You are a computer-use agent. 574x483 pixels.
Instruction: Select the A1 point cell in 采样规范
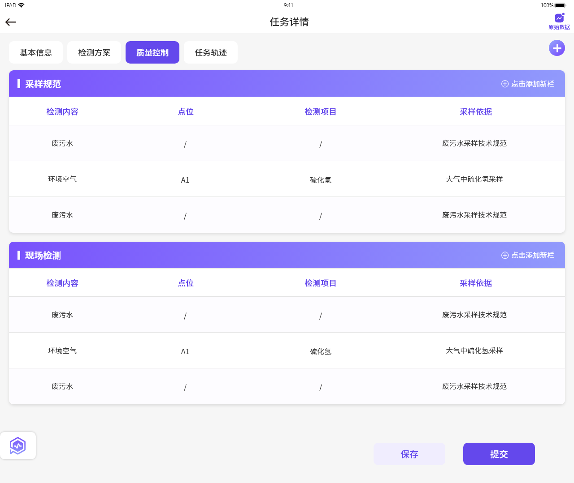185,180
